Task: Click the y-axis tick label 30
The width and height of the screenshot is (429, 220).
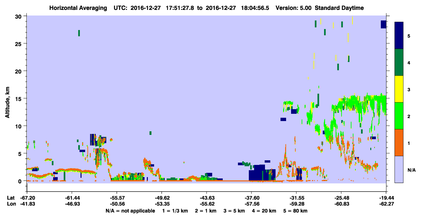Action: click(19, 16)
